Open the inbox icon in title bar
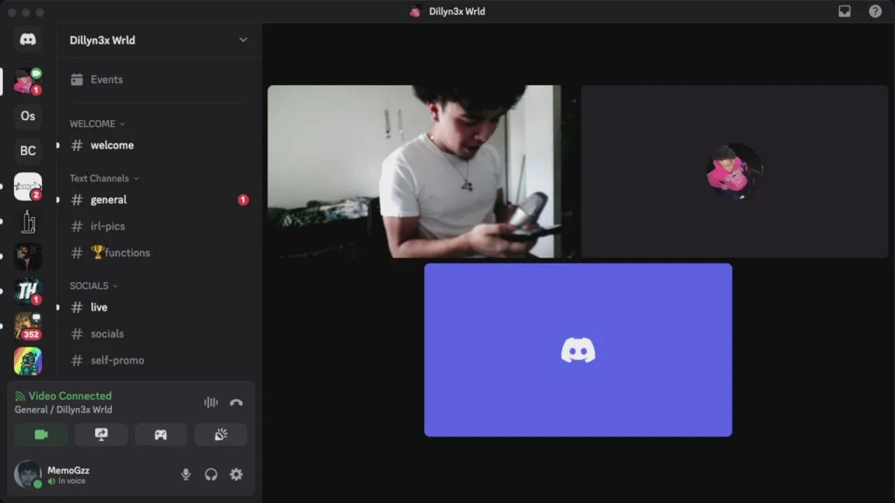This screenshot has width=895, height=503. pyautogui.click(x=845, y=11)
